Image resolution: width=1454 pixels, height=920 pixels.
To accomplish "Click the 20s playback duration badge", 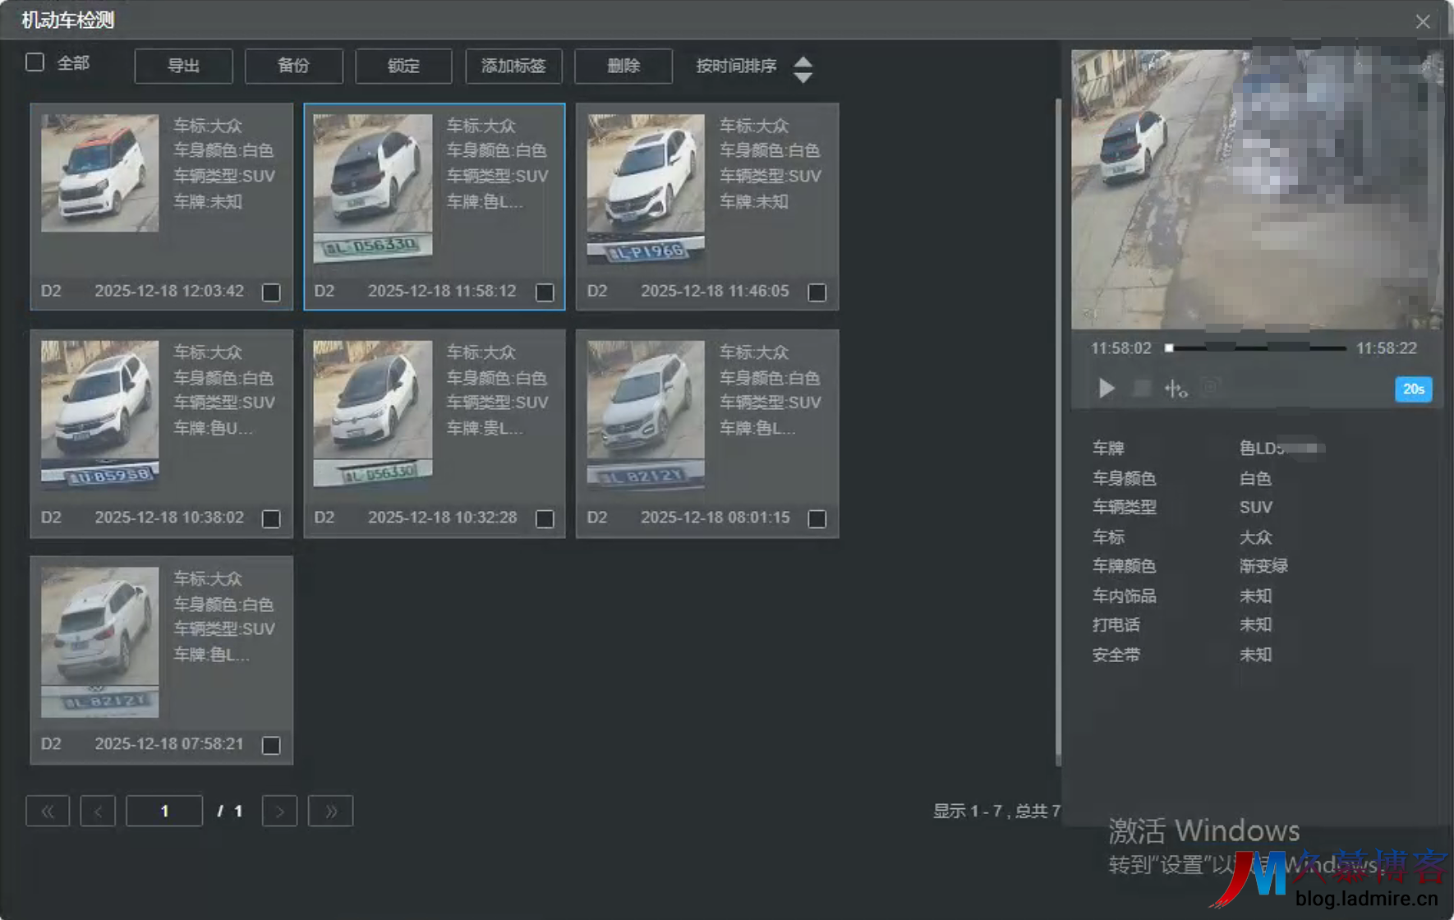I will click(1413, 389).
